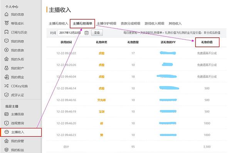Click the 礼物种类 column header
Viewport: 231px width, 153px height.
click(x=101, y=42)
